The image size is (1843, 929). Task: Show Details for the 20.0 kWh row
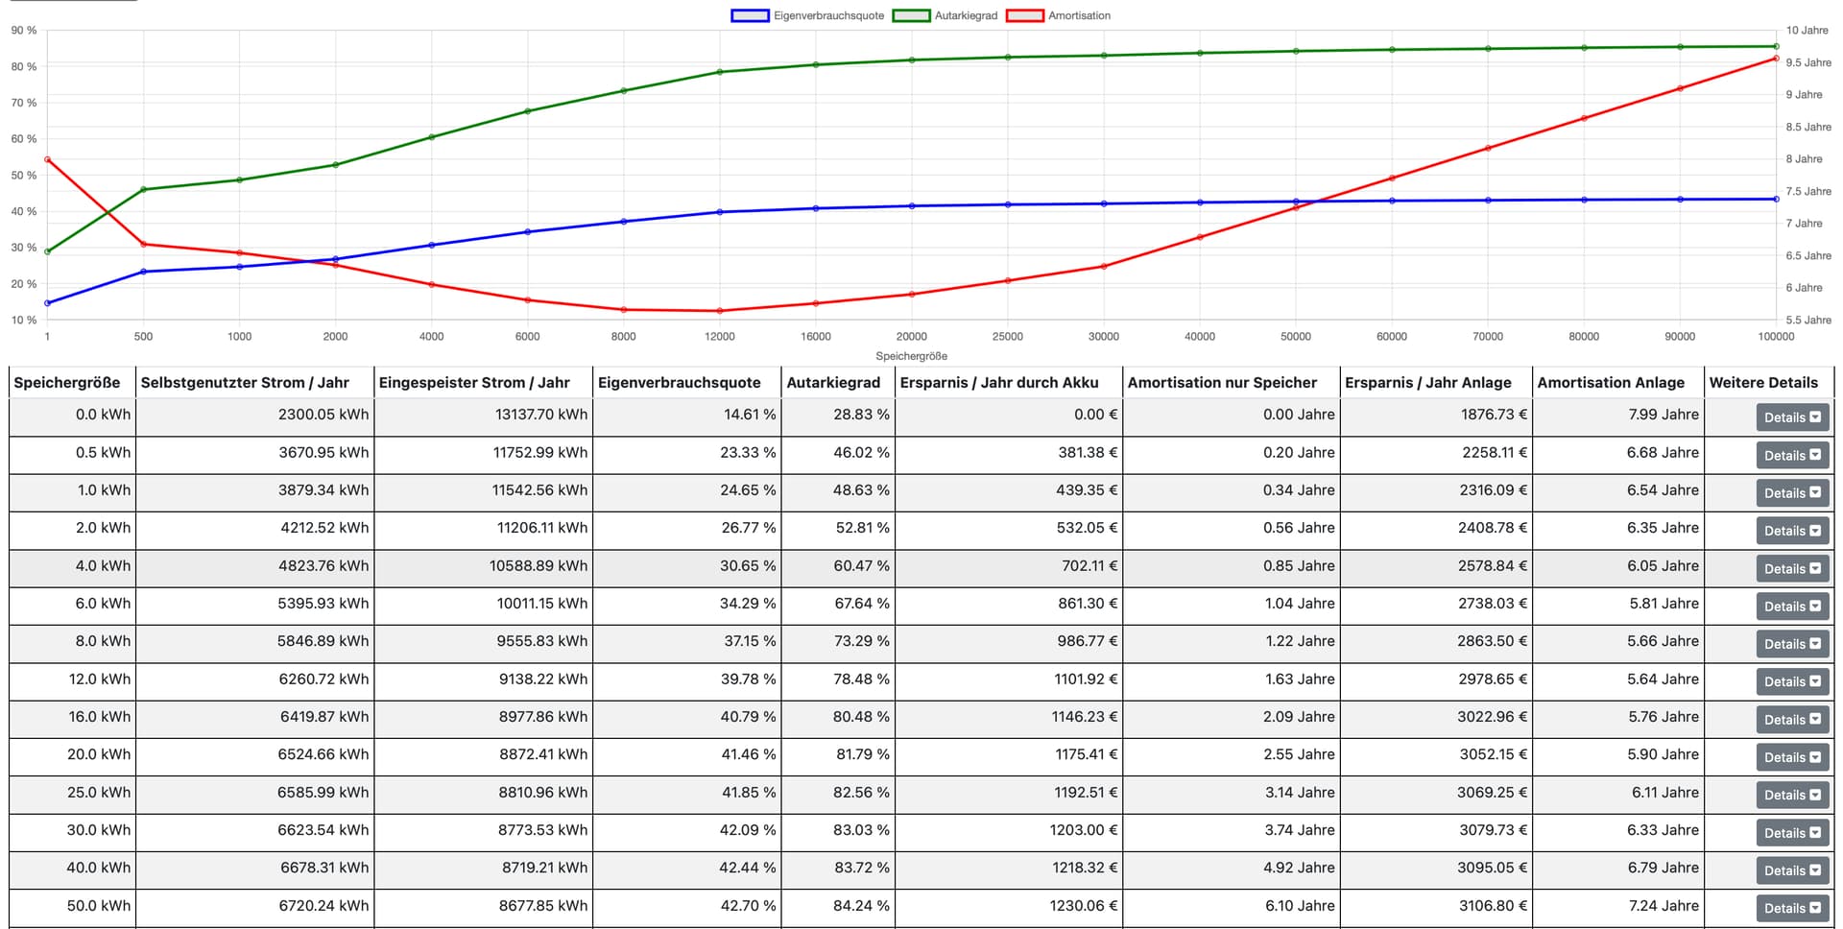[x=1791, y=757]
